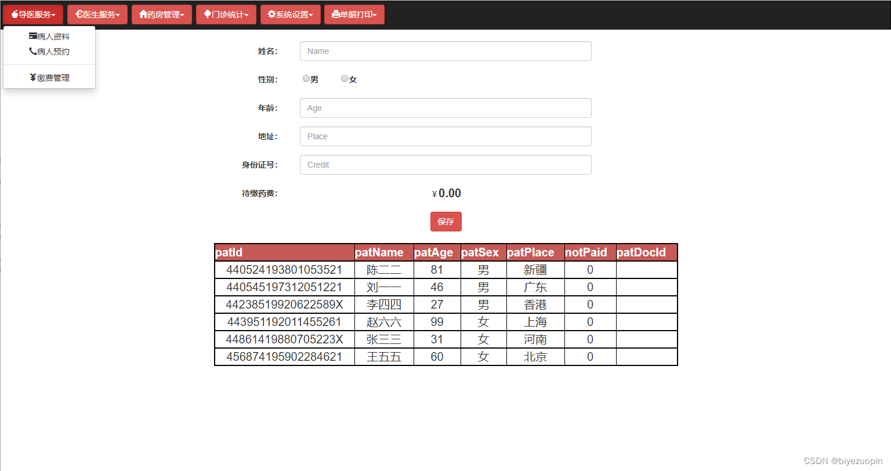Click place cell 北京
891x471 pixels.
pyautogui.click(x=535, y=357)
